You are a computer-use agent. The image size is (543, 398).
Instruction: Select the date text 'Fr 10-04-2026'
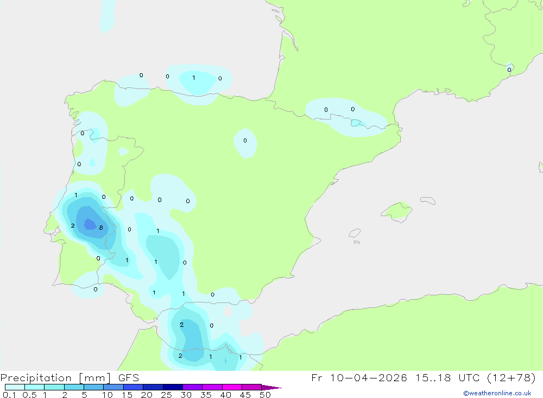click(x=359, y=377)
